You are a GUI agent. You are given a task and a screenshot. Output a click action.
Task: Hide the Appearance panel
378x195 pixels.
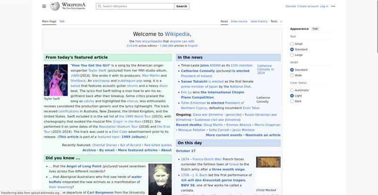coord(315,29)
